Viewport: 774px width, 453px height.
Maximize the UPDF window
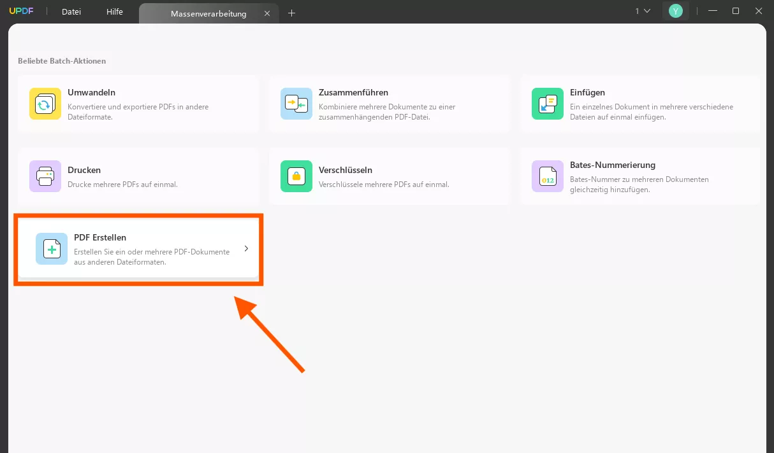point(736,11)
